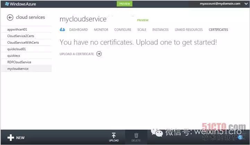Select RDPCloudService in the services list
This screenshot has height=145, width=250.
27,62
